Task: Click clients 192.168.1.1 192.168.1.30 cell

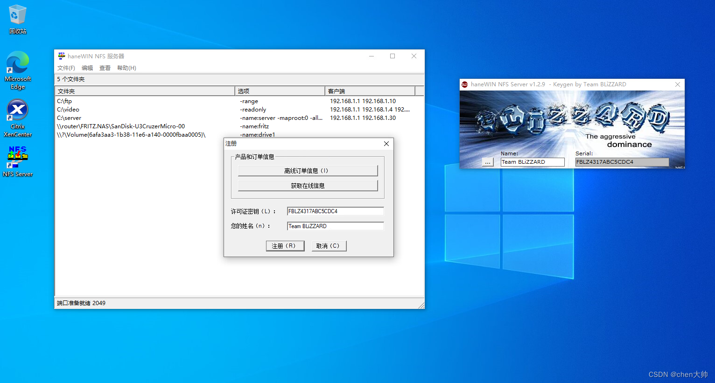Action: 363,118
